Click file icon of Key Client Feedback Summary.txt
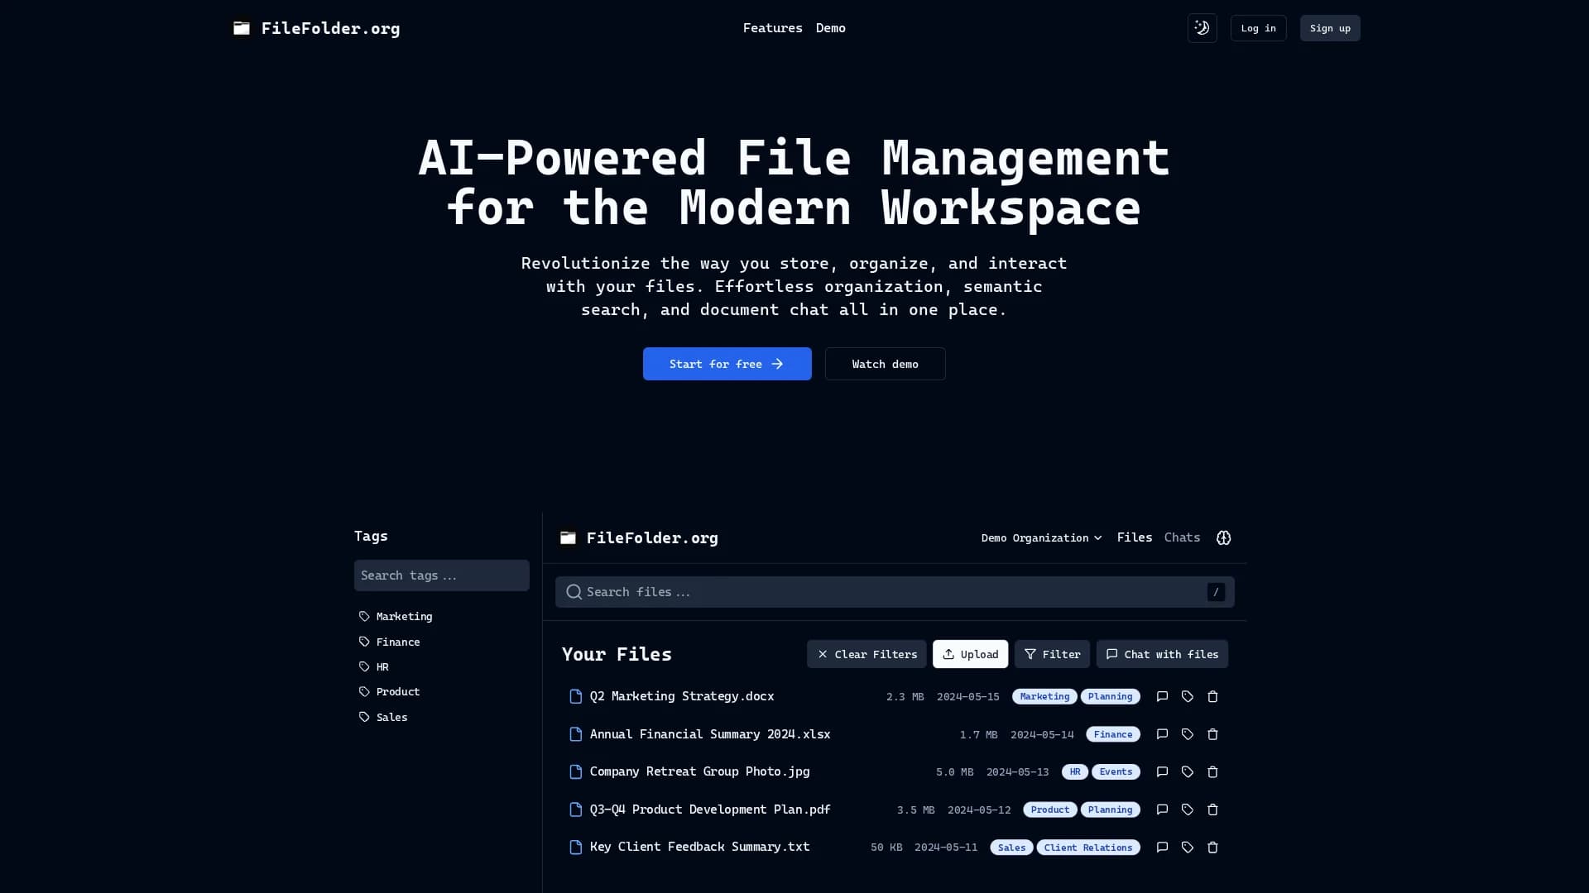 [x=576, y=847]
